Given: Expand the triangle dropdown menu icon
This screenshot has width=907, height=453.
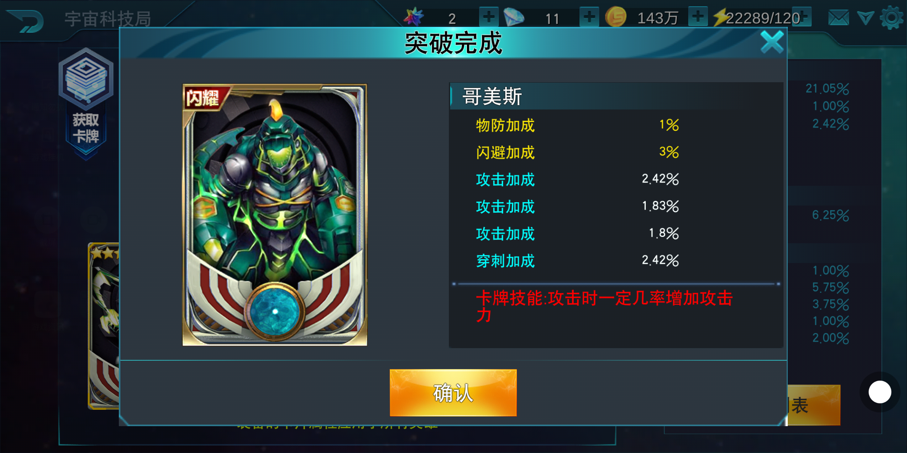Looking at the screenshot, I should pos(865,18).
